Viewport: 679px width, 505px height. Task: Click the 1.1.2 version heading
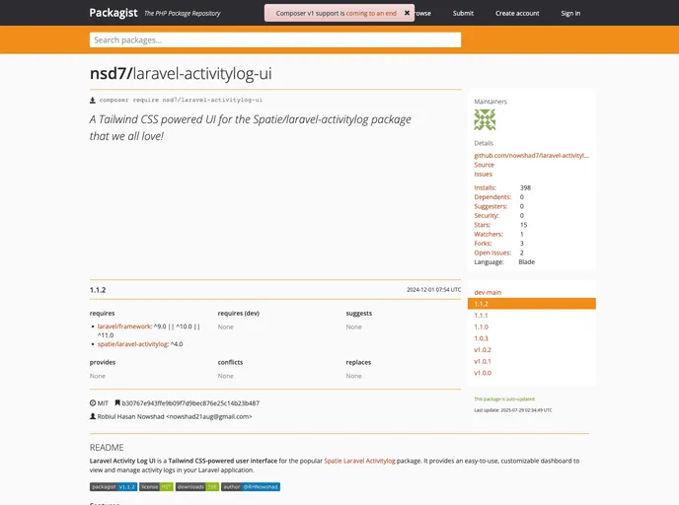pos(98,290)
